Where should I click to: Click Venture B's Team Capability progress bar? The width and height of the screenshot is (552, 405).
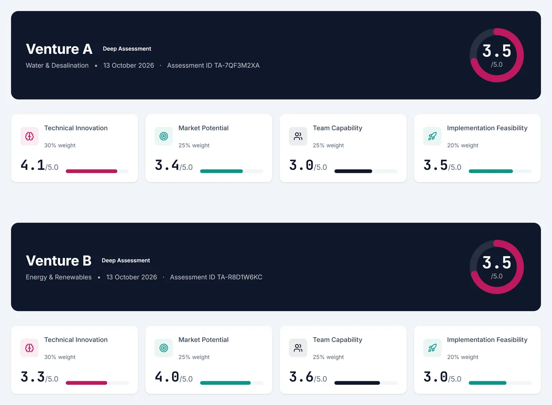point(366,383)
